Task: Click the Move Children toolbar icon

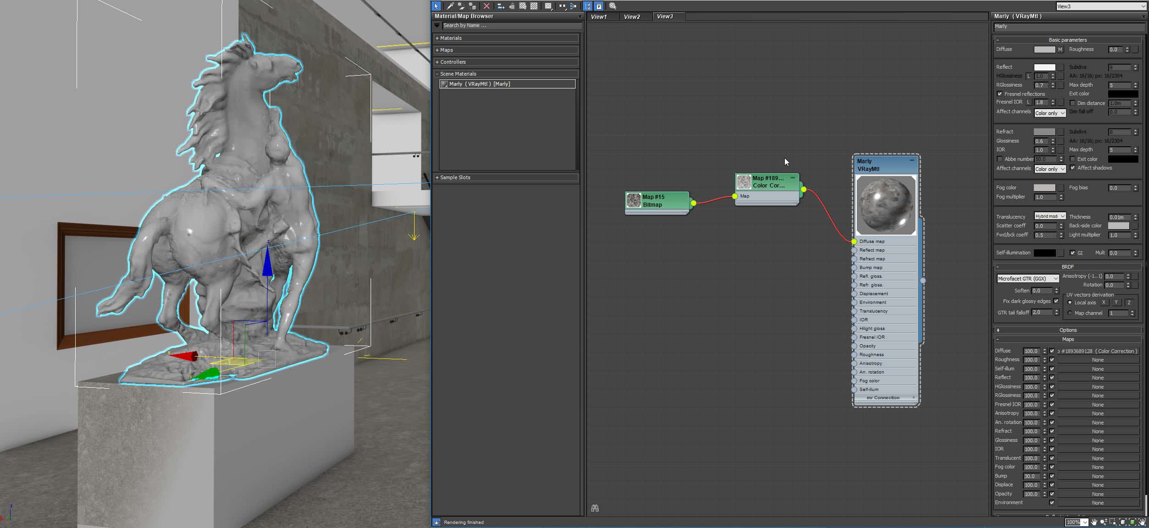Action: [501, 6]
